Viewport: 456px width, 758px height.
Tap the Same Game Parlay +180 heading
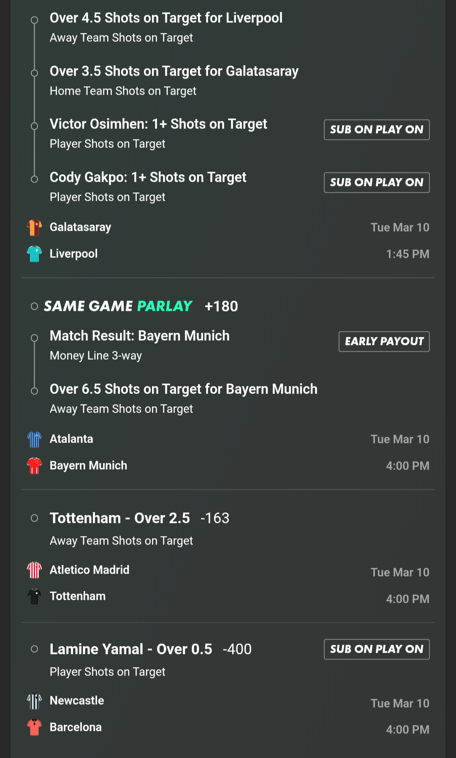pyautogui.click(x=141, y=306)
